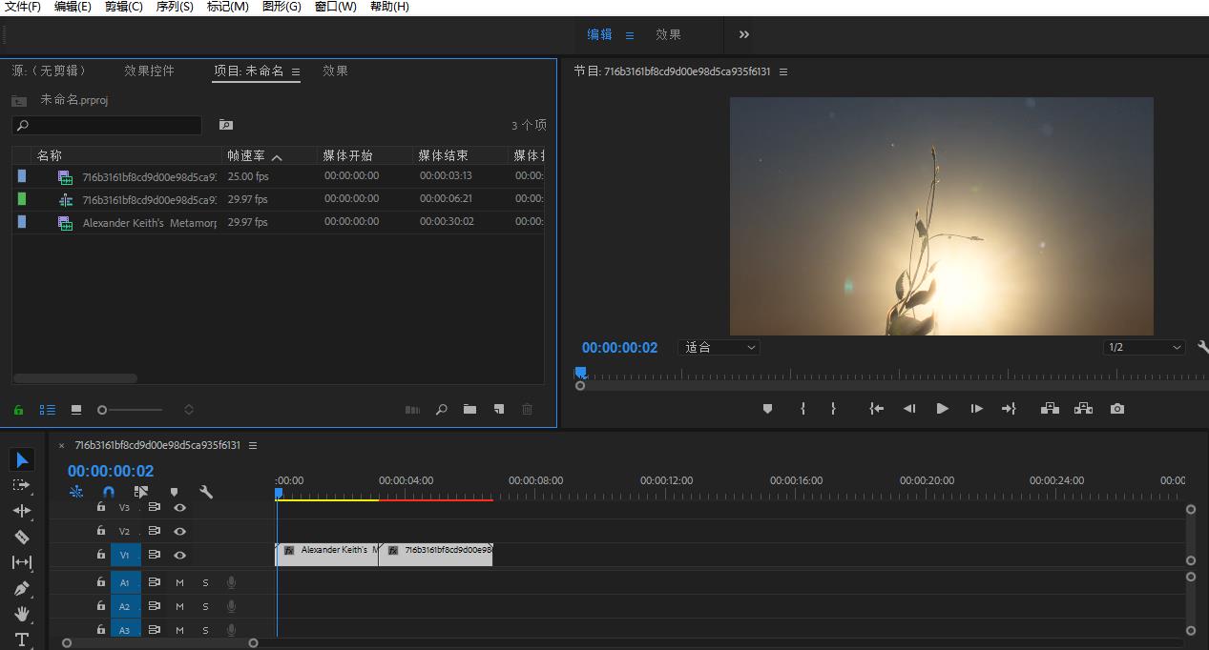Select the Razor tool
1209x650 pixels.
click(x=22, y=537)
